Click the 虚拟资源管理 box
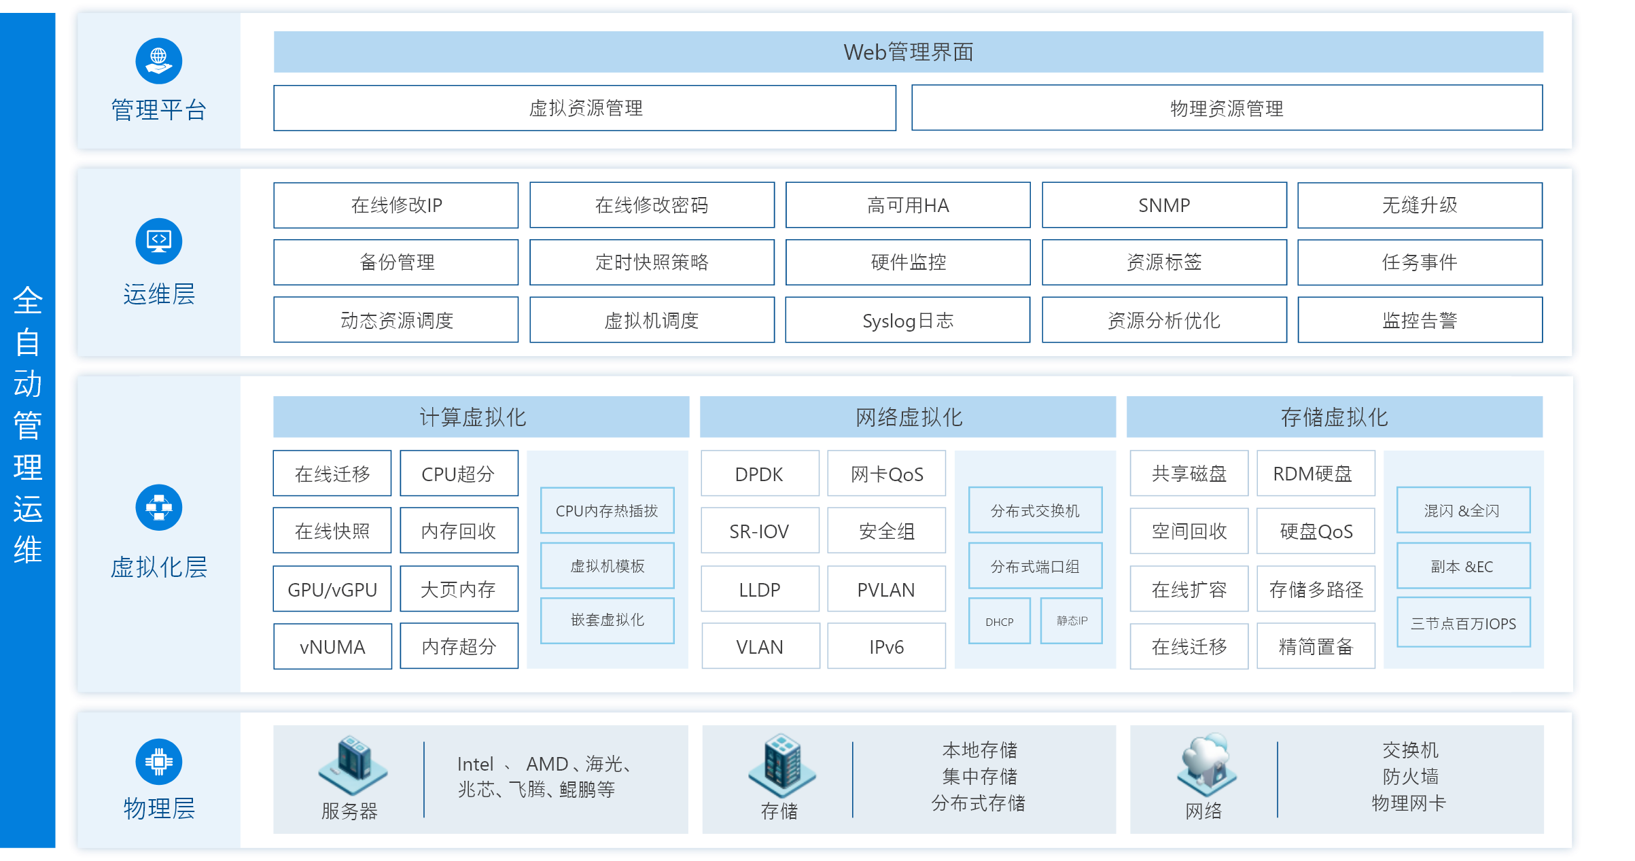 coord(584,108)
